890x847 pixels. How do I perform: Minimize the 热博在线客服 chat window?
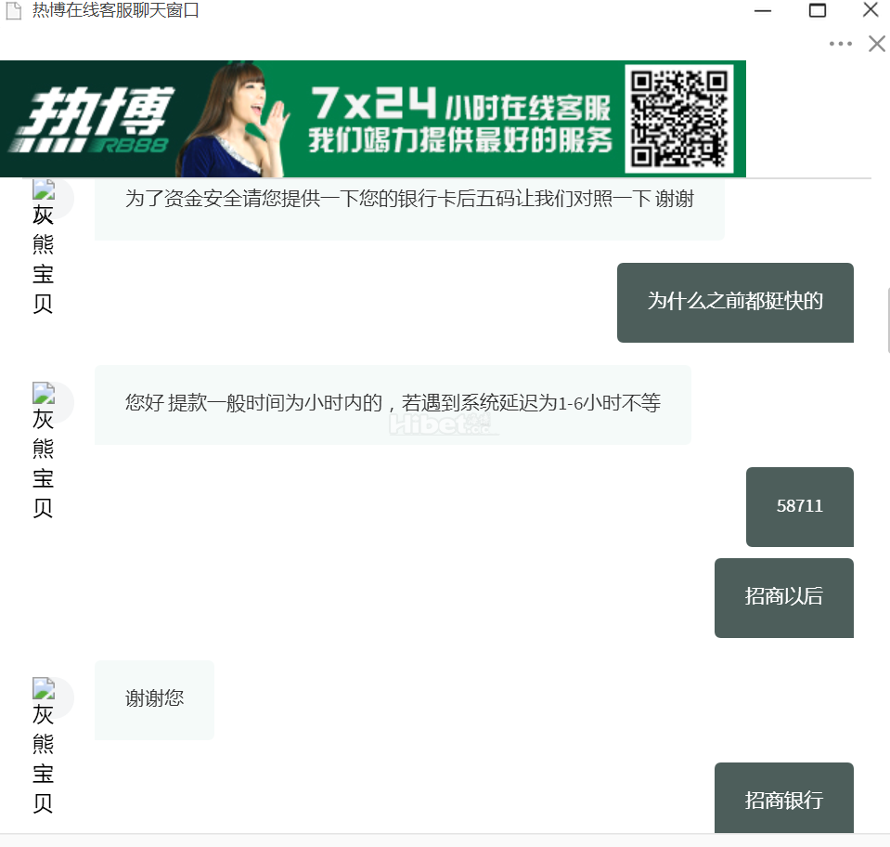point(763,11)
